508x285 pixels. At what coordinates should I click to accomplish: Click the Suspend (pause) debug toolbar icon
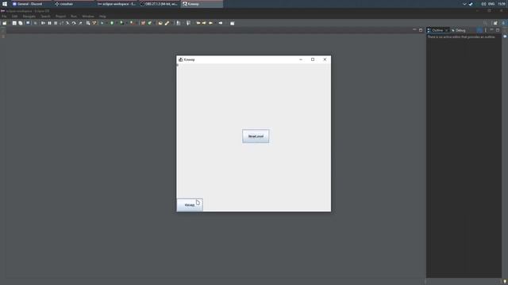coord(49,23)
